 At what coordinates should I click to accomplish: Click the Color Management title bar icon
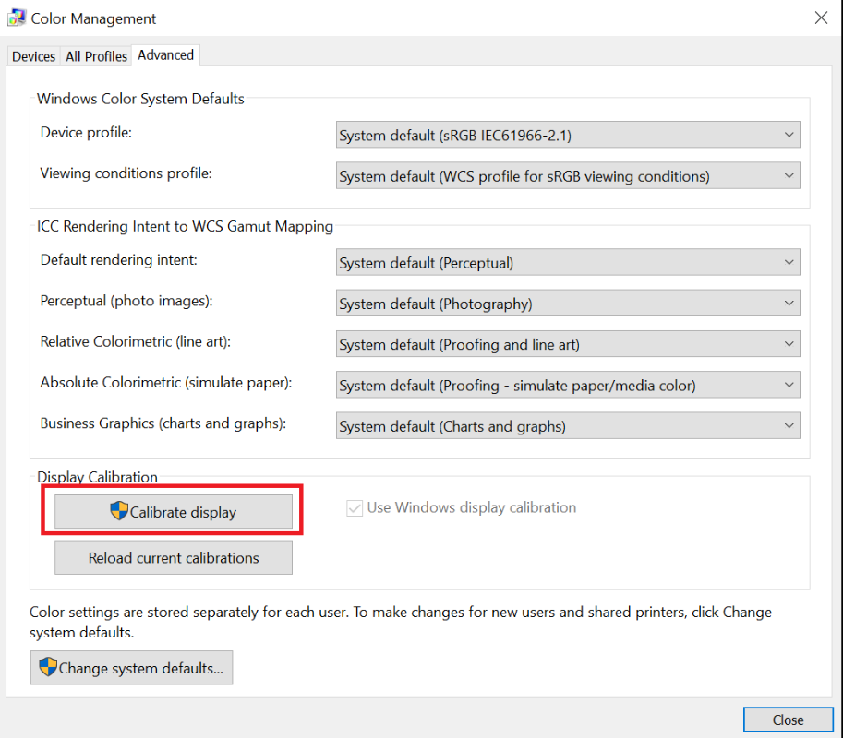click(16, 18)
